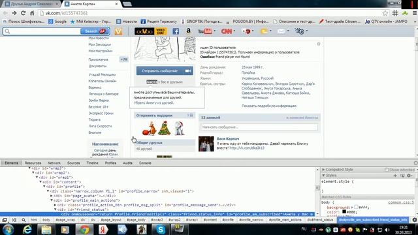Viewport: 418px width, 235px height.
Task: Click the Показать подробную информацию link
Action: pyautogui.click(x=269, y=106)
